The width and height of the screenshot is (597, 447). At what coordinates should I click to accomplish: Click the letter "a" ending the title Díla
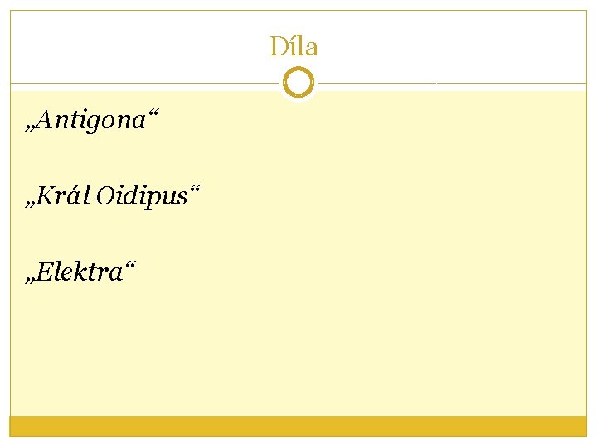(x=311, y=49)
